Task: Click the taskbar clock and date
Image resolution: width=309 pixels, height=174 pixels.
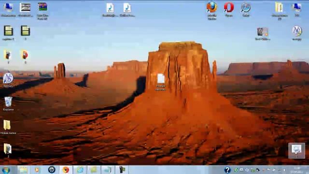Action: [297, 170]
